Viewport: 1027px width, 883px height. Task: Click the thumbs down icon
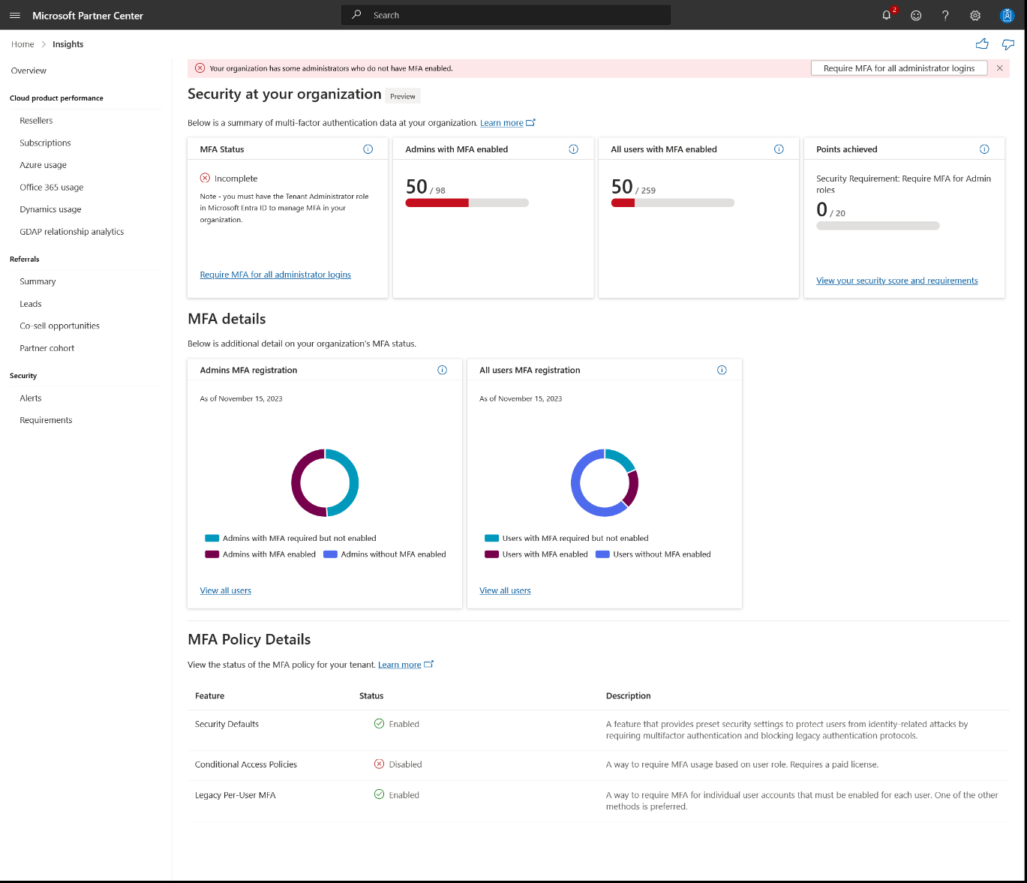pos(1008,44)
